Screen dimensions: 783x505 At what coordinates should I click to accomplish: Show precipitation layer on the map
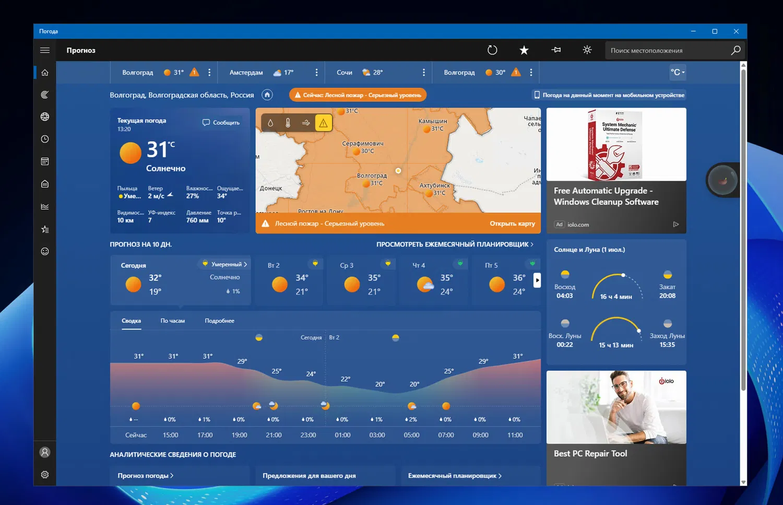[270, 123]
